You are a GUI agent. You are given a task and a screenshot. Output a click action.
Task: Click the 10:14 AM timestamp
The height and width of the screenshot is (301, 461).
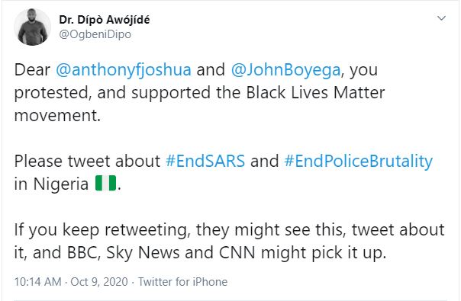[37, 282]
